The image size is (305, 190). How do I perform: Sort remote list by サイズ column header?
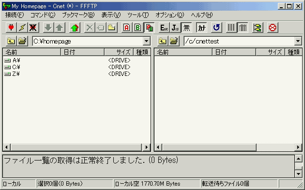coord(270,52)
